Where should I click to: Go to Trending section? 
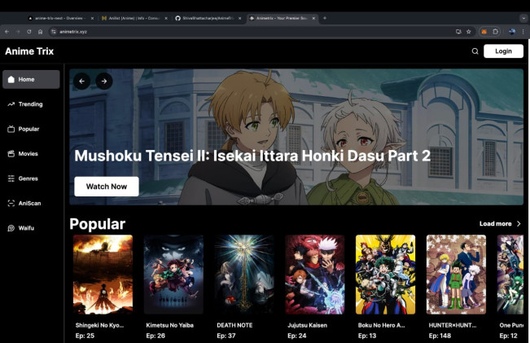coord(25,104)
